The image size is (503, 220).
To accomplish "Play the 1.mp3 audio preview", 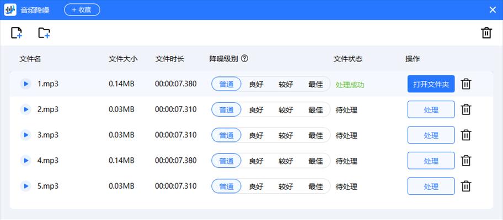I will [x=26, y=84].
